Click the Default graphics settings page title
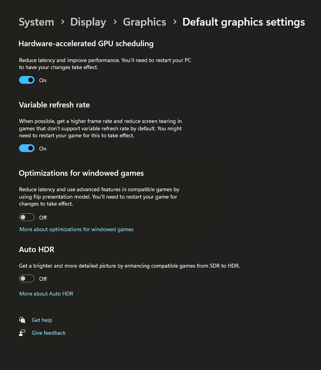Screen dimensions: 321x370 (x=243, y=22)
